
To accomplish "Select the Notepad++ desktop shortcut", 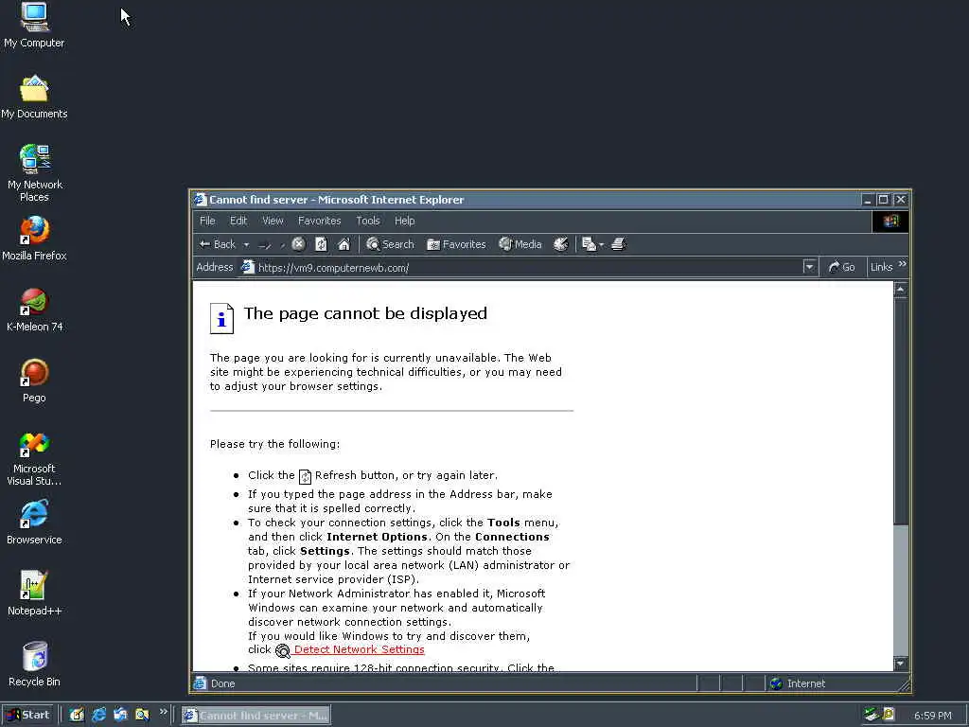I will pyautogui.click(x=35, y=594).
